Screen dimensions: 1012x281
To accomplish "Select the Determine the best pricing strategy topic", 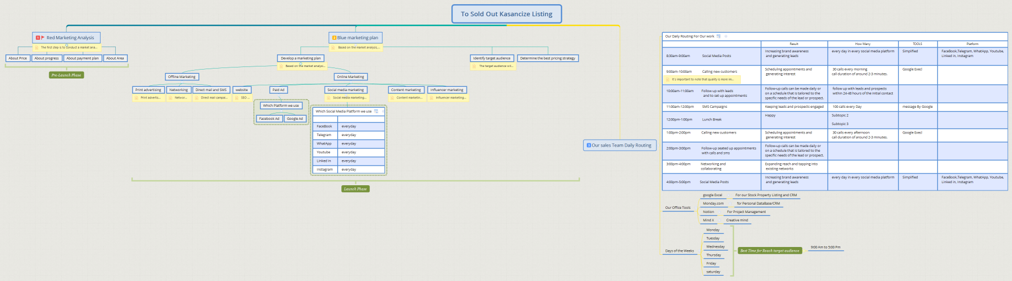I will coord(547,59).
